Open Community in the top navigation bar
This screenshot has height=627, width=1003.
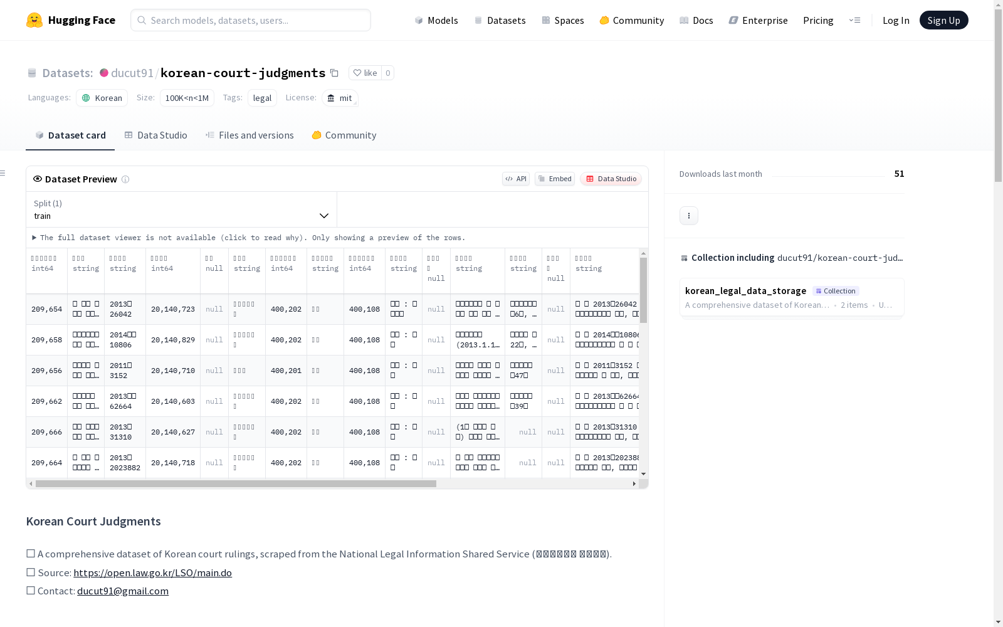coord(632,20)
